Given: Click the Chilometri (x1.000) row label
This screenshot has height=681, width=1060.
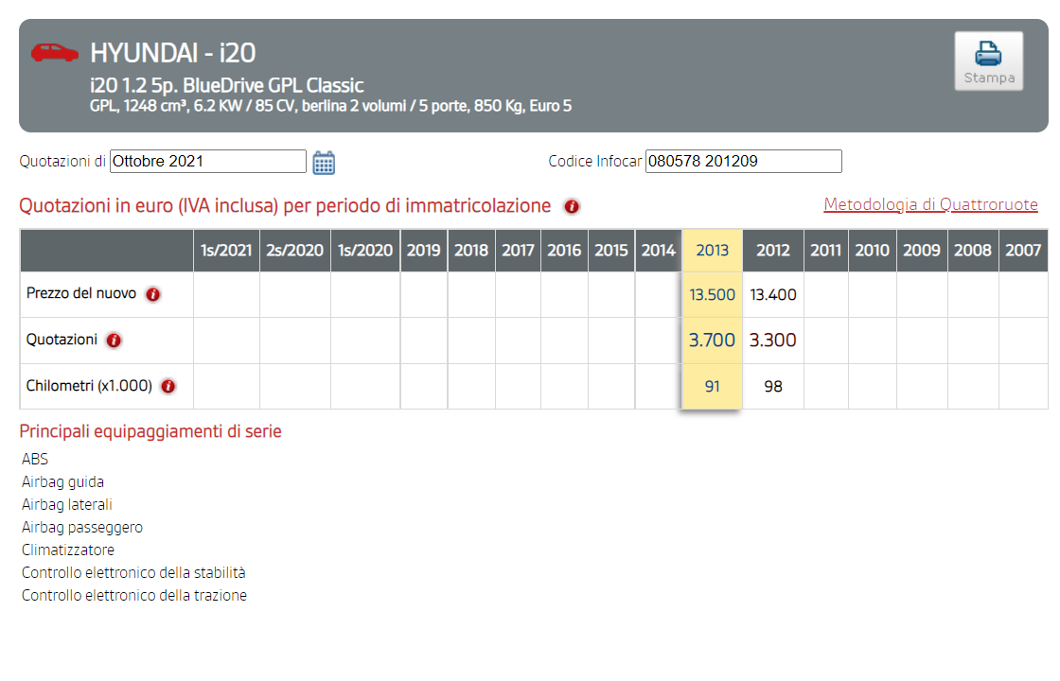Looking at the screenshot, I should pyautogui.click(x=89, y=386).
